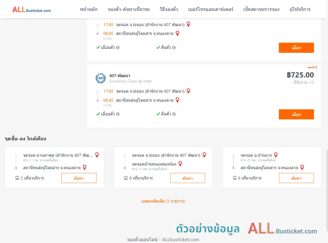The height and width of the screenshot is (243, 328).
Task: Click the ห่าง 11 กม. จากจุดที่เลือก distance note
Action: (41, 160)
